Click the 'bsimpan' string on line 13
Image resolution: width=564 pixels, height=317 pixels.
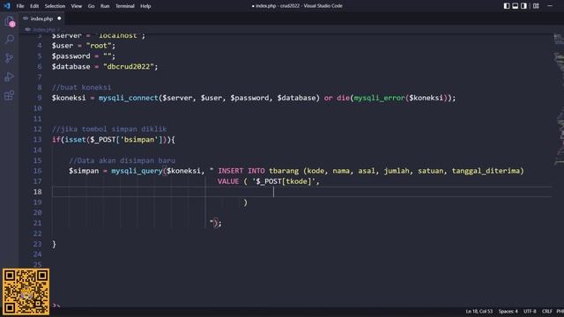tap(139, 139)
